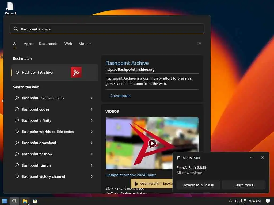
Task: Open the notification center icon
Action: 268,201
